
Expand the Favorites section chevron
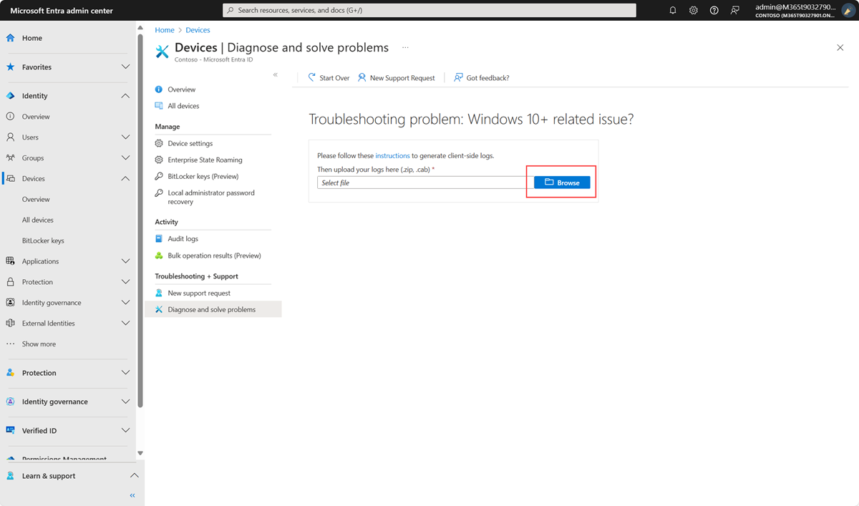tap(125, 67)
